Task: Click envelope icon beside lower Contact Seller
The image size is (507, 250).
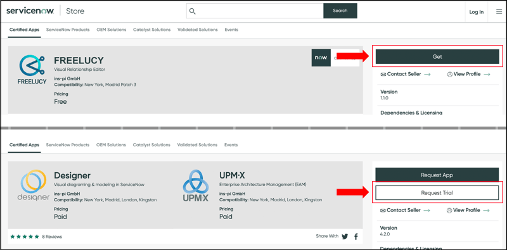Action: [383, 210]
